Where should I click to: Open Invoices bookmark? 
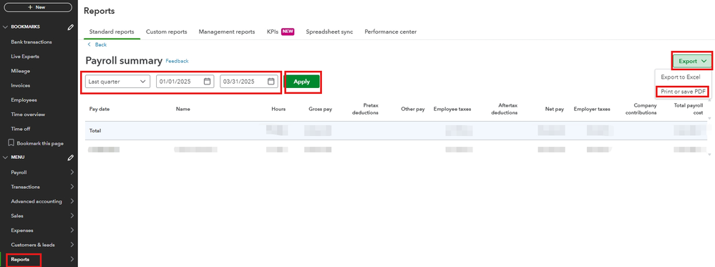click(x=21, y=85)
